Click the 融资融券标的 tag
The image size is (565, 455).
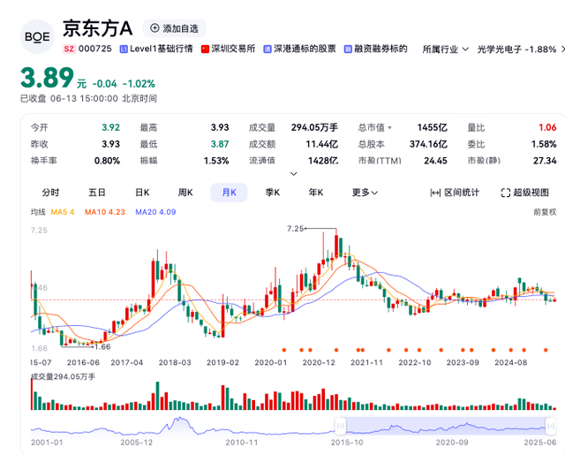(x=376, y=49)
